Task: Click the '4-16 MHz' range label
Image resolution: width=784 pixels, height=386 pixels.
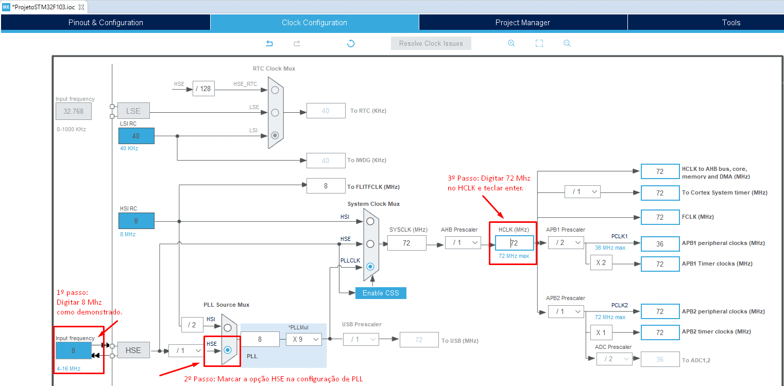Action: [x=69, y=369]
